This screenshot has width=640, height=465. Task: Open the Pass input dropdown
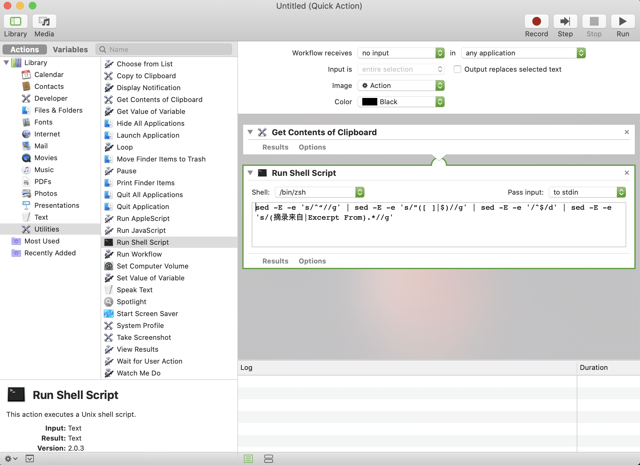(587, 192)
